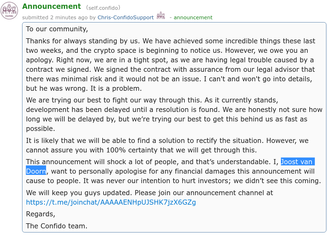
Task: Click the green announcement flair tag
Action: 193,17
